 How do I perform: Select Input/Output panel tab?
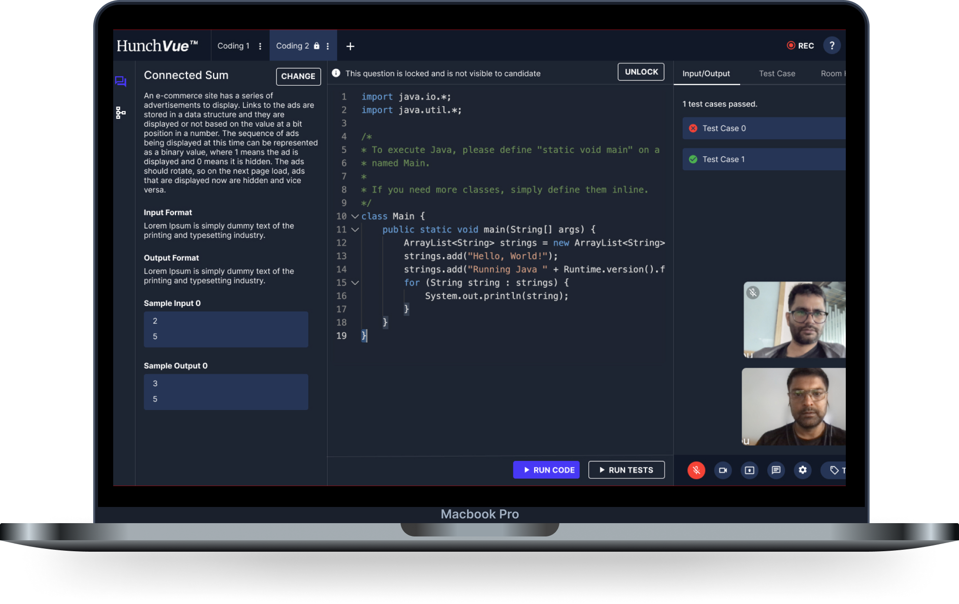click(705, 73)
